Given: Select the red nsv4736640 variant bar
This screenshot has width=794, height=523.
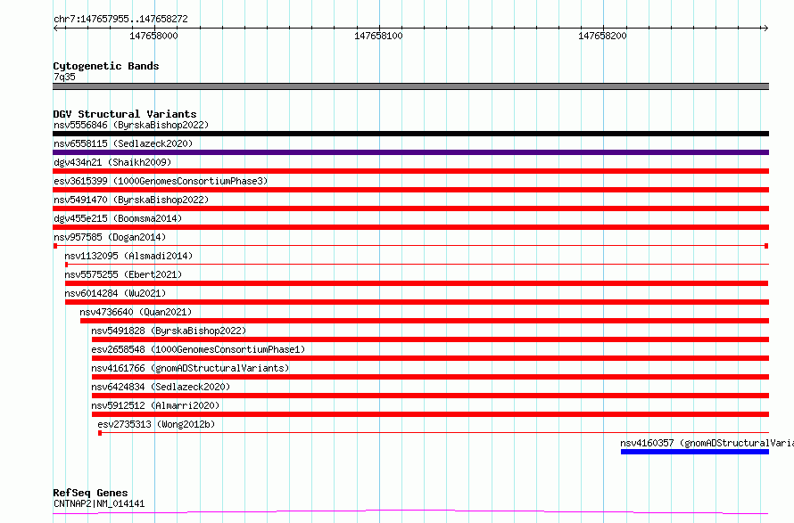Looking at the screenshot, I should (x=425, y=321).
